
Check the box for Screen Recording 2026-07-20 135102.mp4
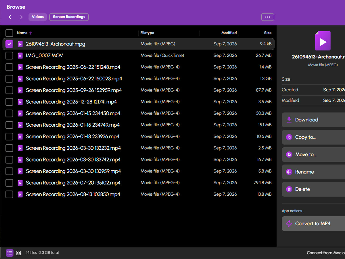[x=9, y=183]
